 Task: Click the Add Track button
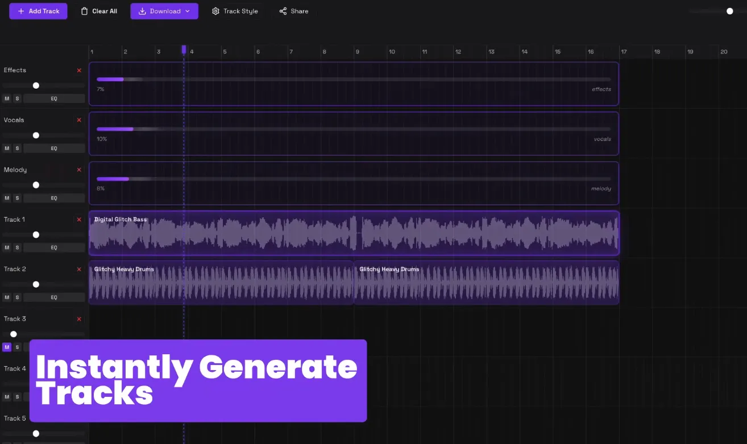pos(38,11)
